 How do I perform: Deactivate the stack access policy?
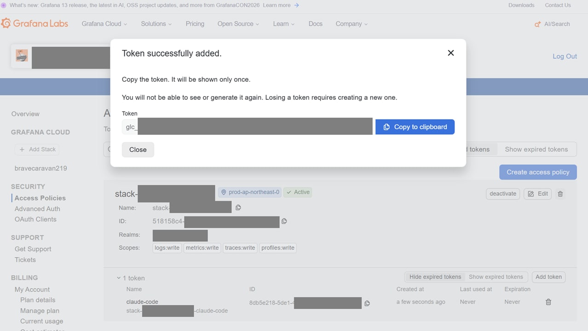pyautogui.click(x=503, y=194)
